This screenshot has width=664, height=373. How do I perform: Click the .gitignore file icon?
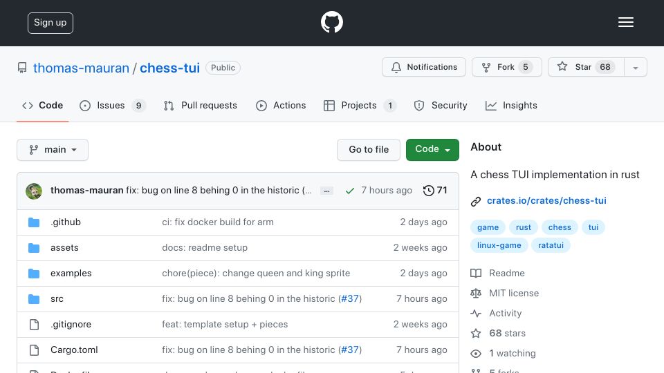click(34, 325)
